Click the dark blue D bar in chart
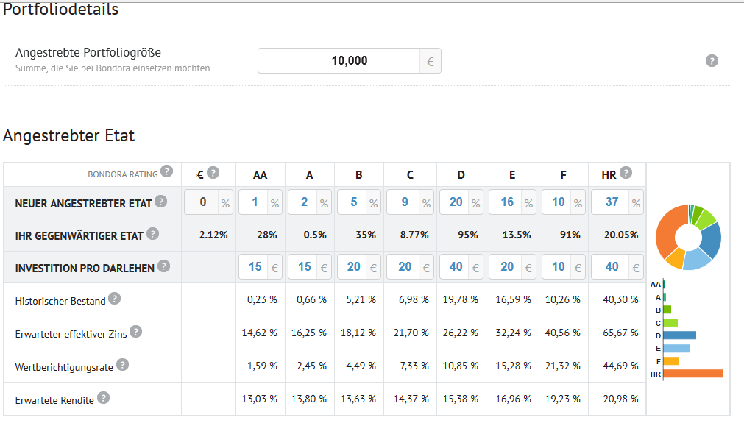This screenshot has height=423, width=744. click(679, 335)
